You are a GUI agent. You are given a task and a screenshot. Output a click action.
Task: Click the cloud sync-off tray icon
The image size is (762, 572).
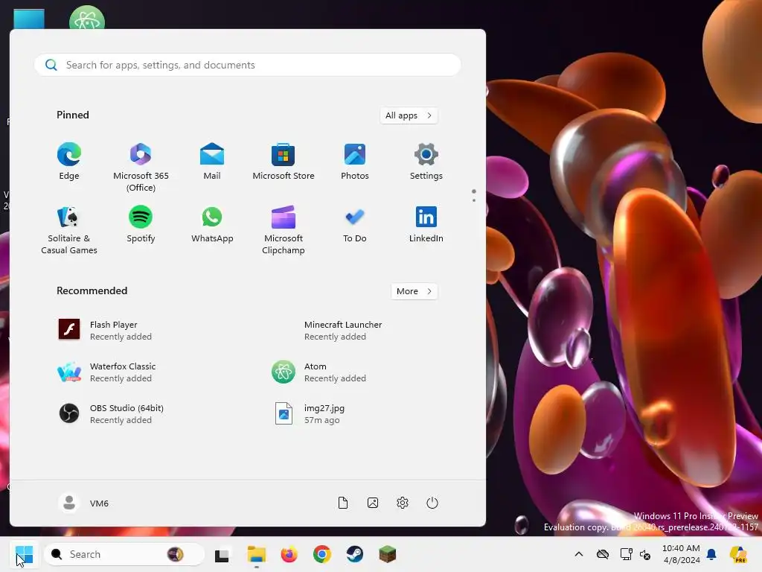[603, 554]
